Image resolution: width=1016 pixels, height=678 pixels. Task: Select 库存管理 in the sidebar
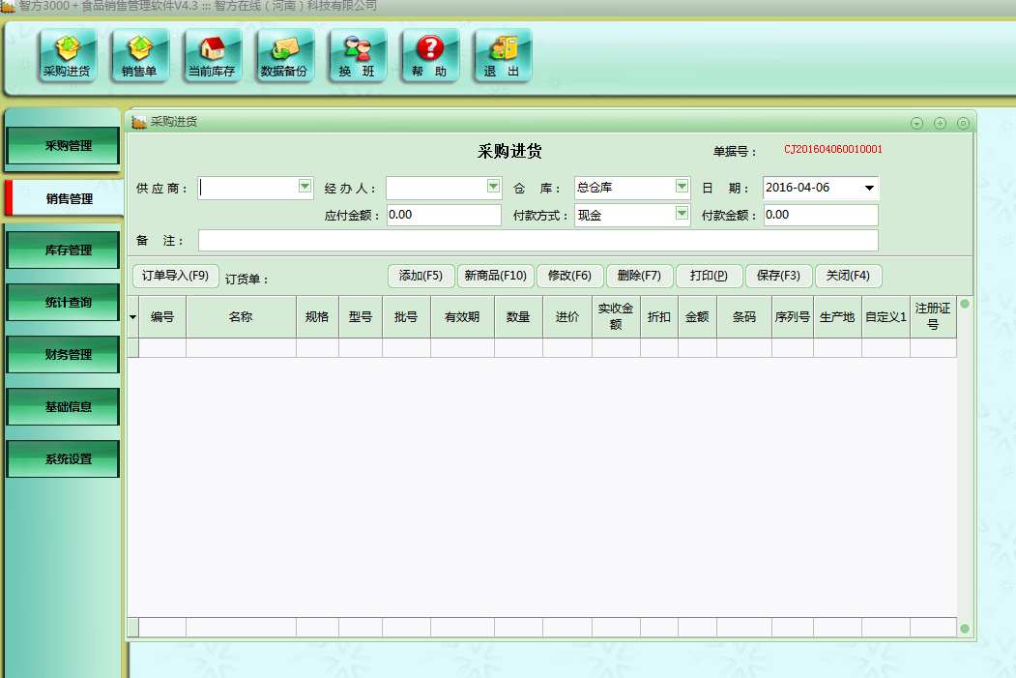[x=64, y=250]
